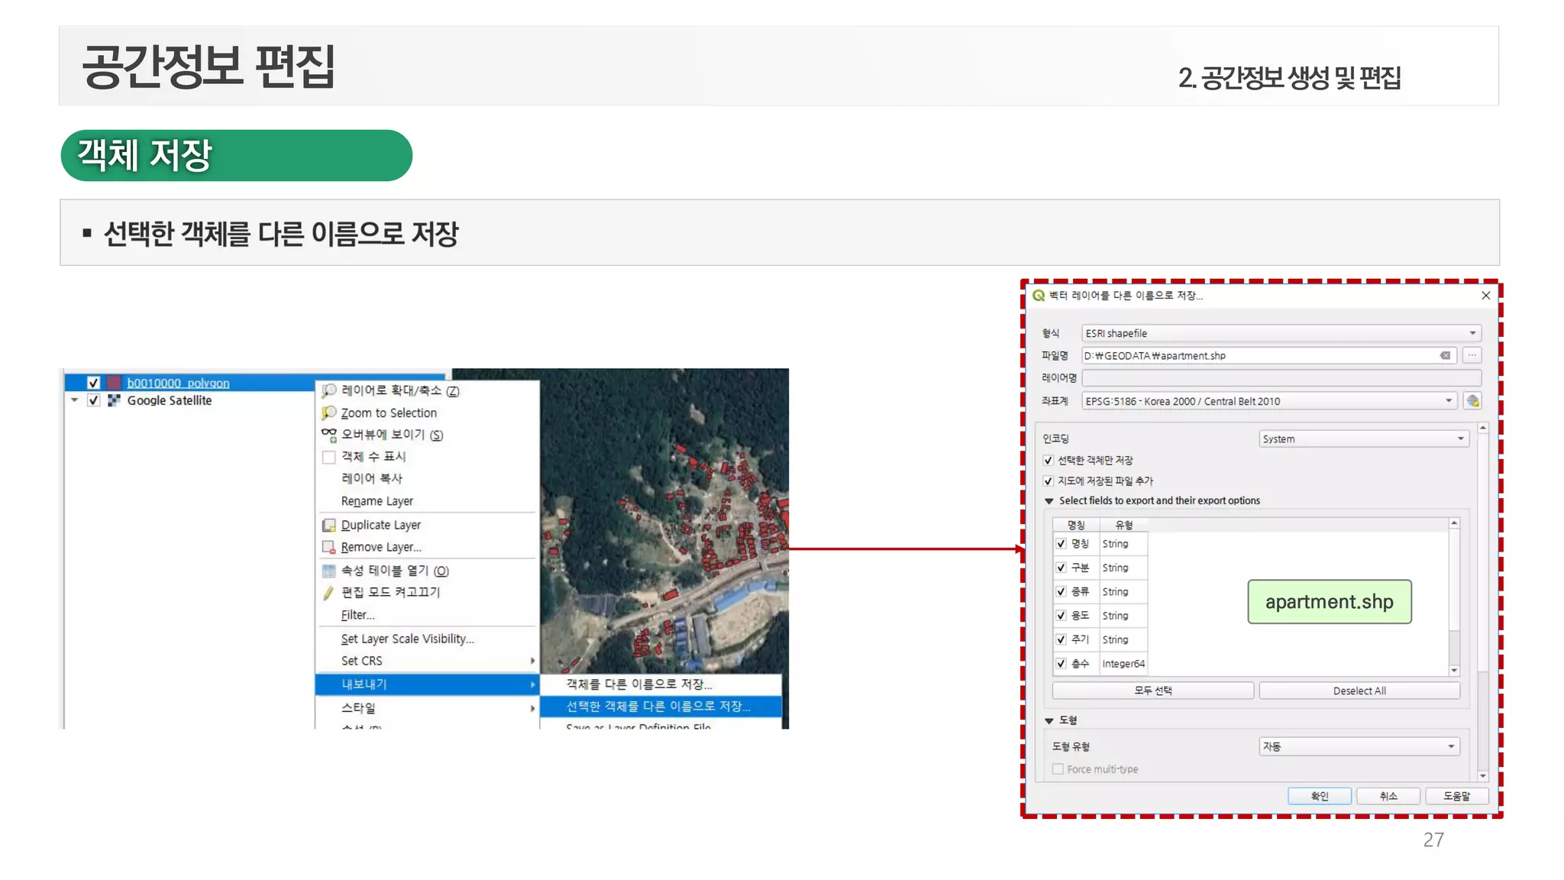This screenshot has width=1564, height=880.
Task: Click the Deselect All button
Action: (1359, 691)
